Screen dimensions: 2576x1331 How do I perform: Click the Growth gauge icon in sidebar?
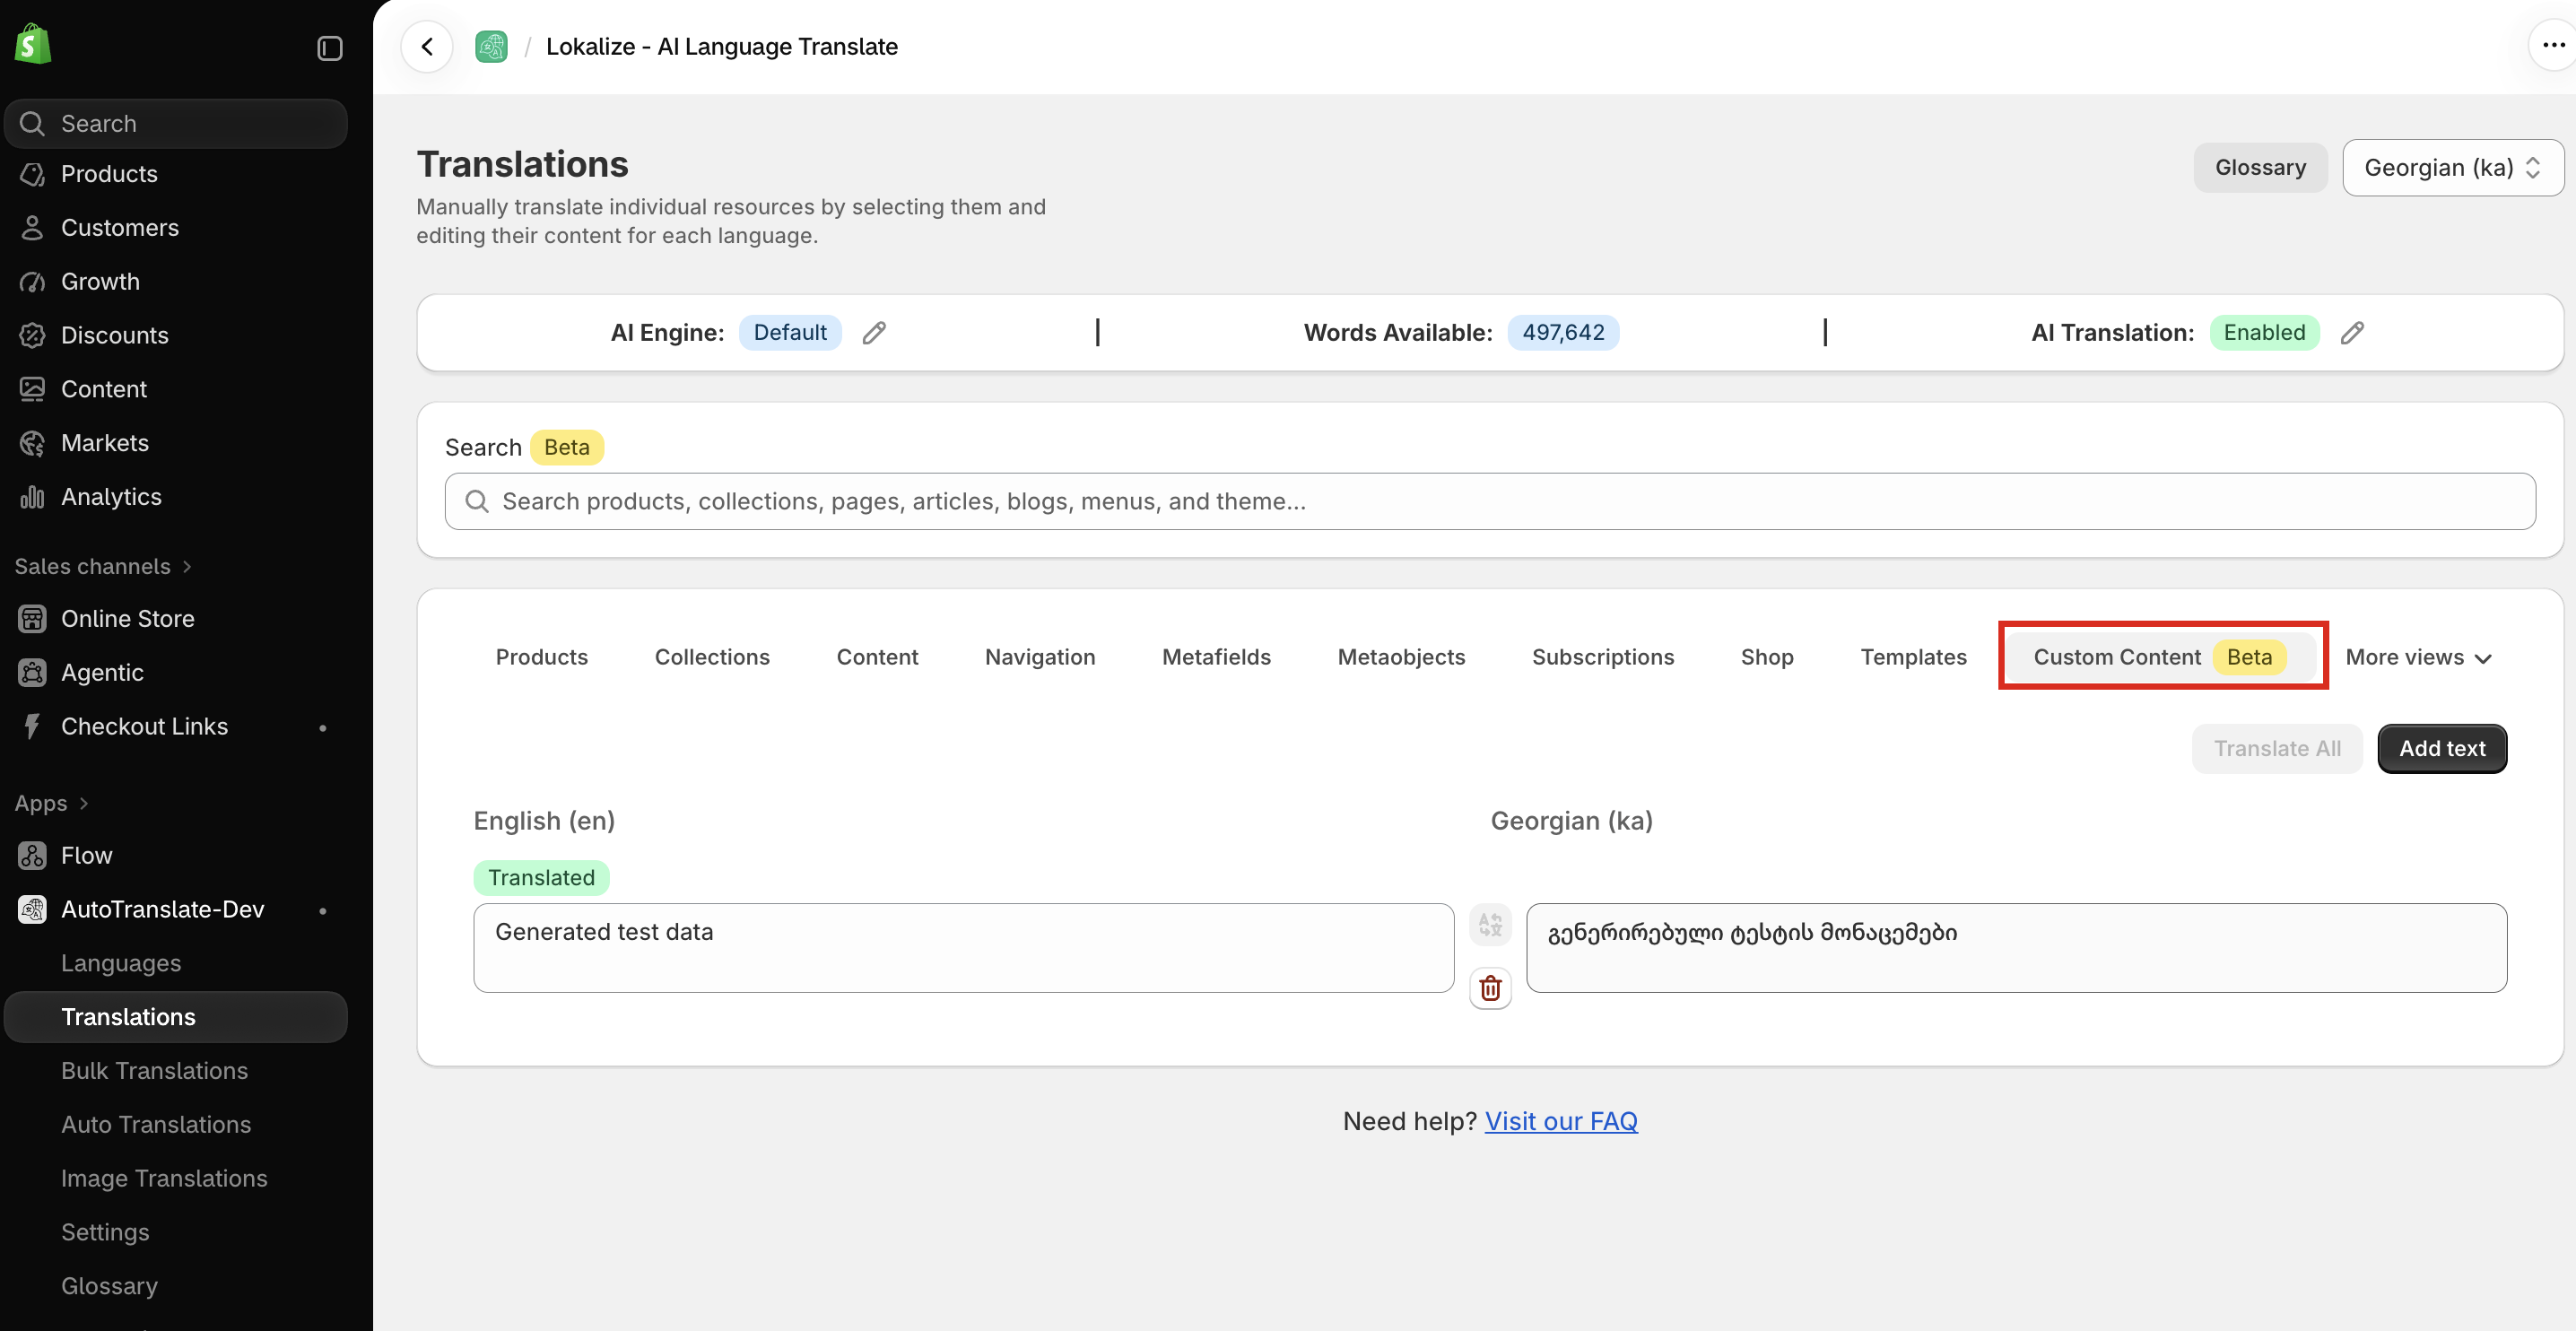32,282
